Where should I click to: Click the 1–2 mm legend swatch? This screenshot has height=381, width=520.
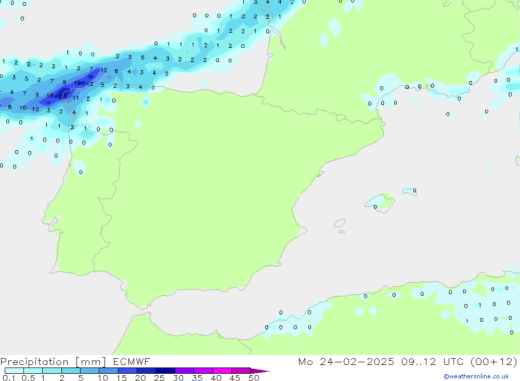click(52, 371)
